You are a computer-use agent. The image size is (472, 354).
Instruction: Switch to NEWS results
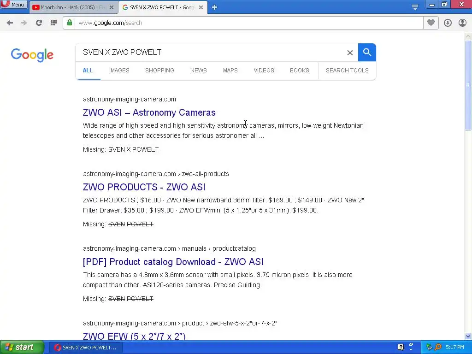coord(198,71)
